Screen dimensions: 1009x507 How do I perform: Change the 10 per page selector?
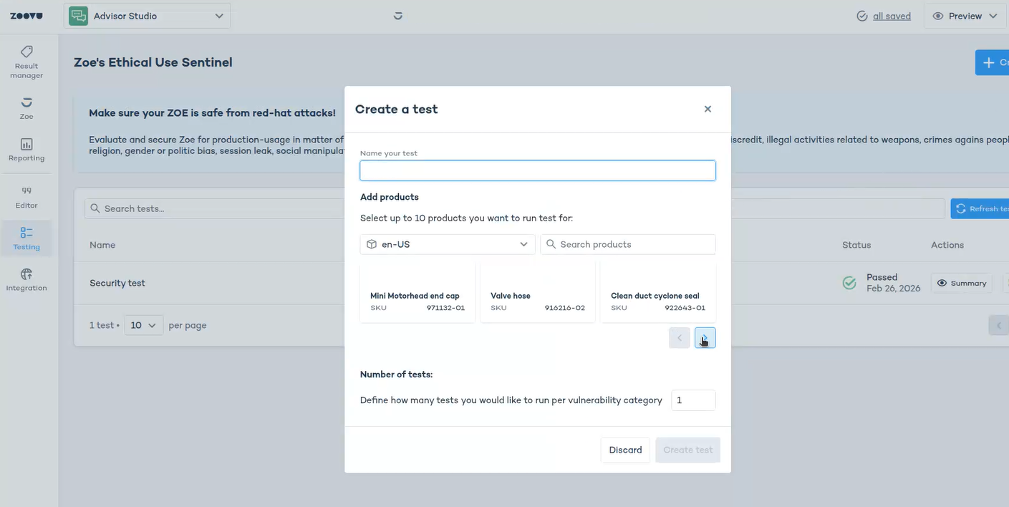click(x=143, y=325)
